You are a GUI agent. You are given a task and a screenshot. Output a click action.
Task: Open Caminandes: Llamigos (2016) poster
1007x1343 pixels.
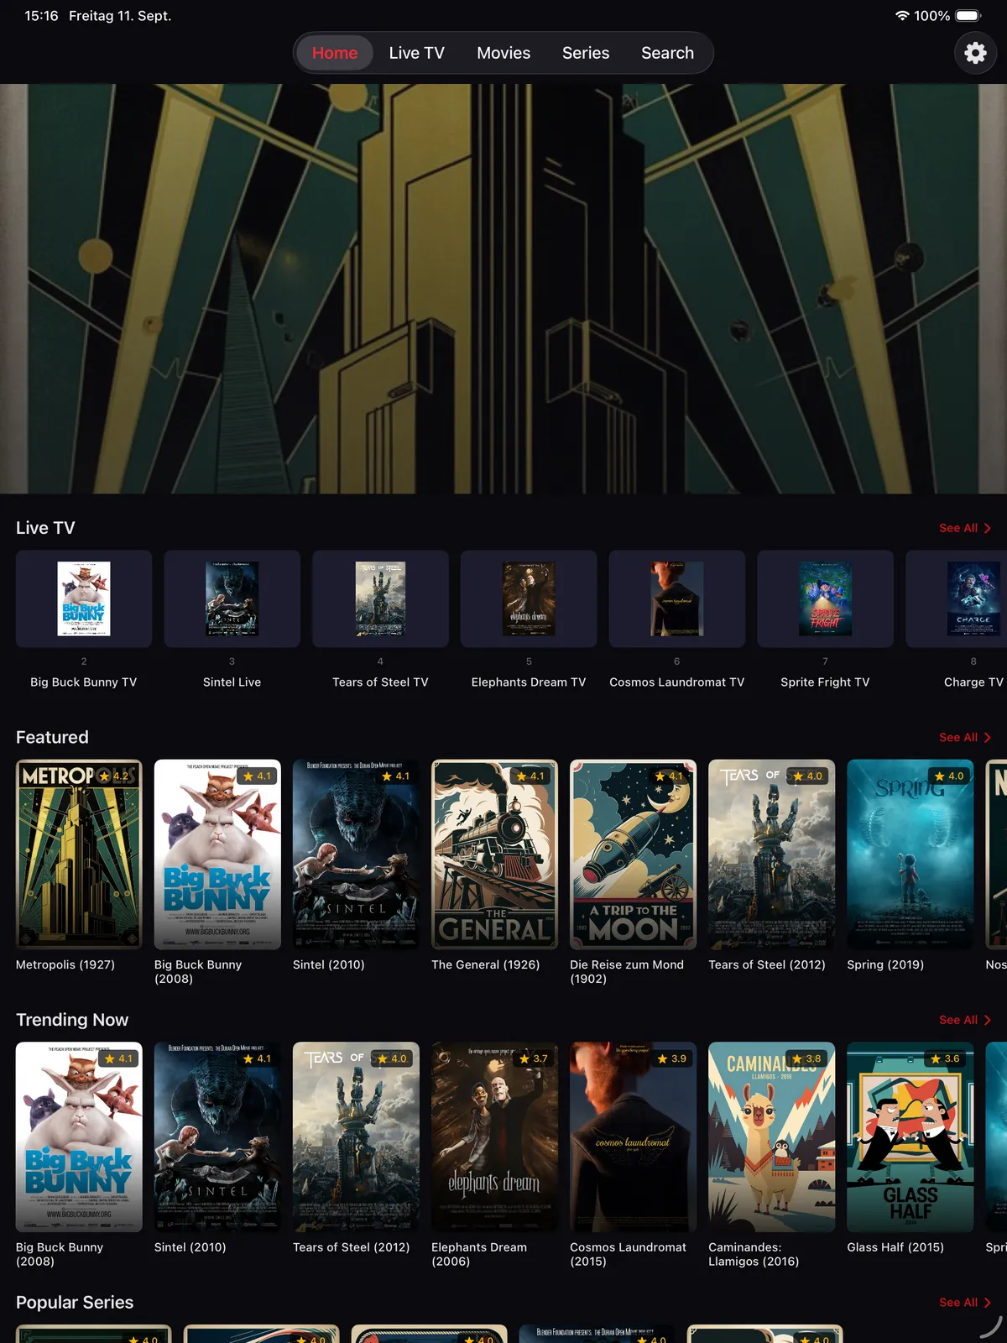(771, 1137)
